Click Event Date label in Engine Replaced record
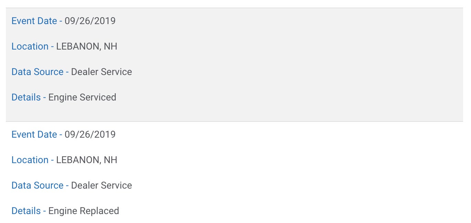The image size is (471, 223). [34, 135]
